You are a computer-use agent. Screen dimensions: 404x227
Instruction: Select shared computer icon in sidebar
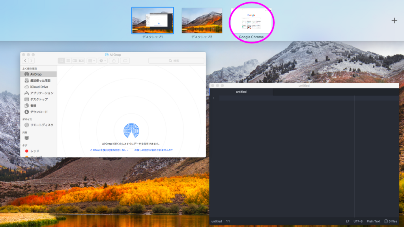[26, 138]
